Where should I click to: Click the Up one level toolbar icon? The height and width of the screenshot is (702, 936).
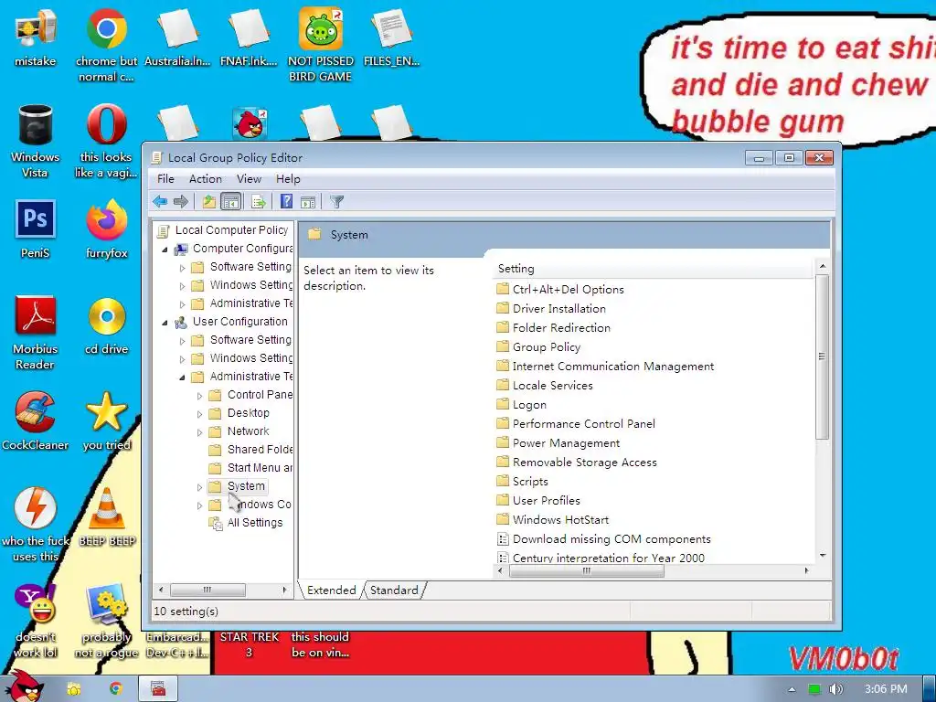208,202
